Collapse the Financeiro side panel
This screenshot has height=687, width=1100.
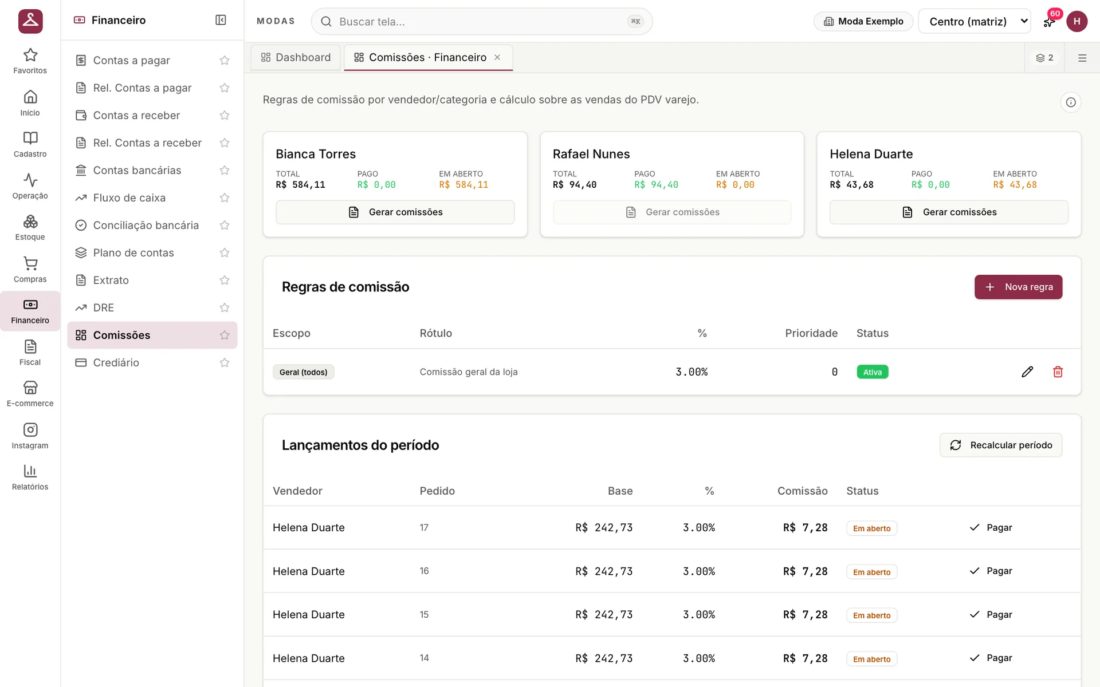pyautogui.click(x=221, y=20)
